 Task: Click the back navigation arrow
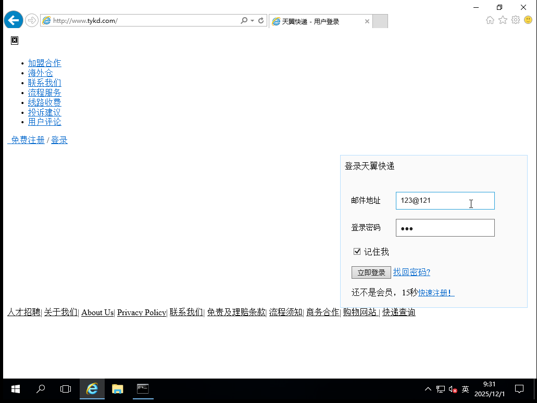coord(13,20)
